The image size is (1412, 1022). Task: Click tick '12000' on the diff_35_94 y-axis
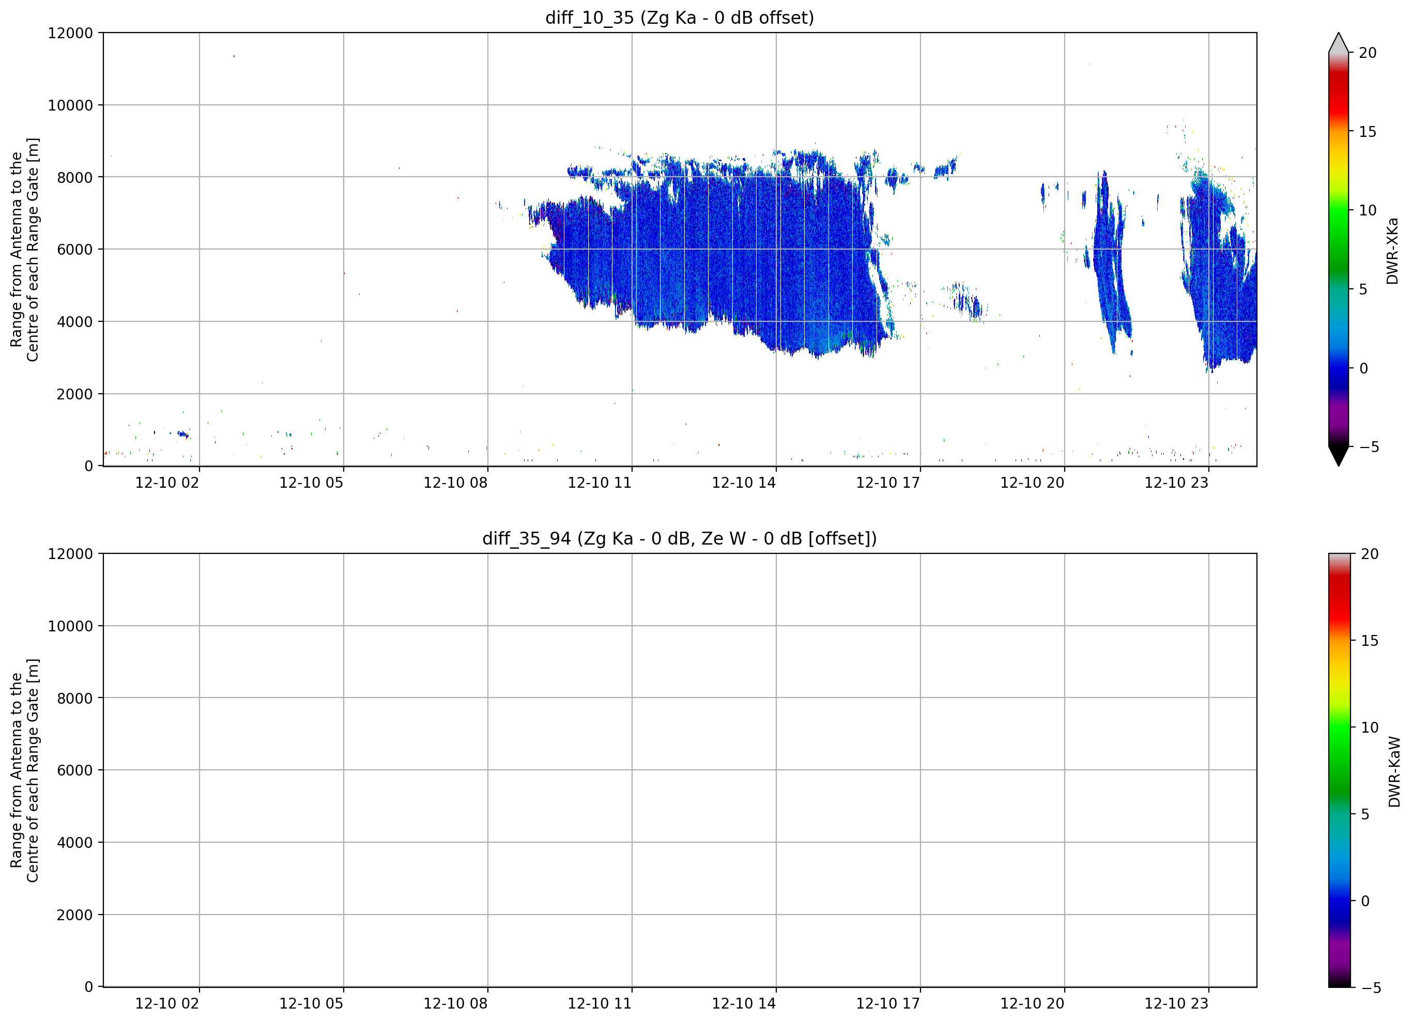[x=70, y=554]
